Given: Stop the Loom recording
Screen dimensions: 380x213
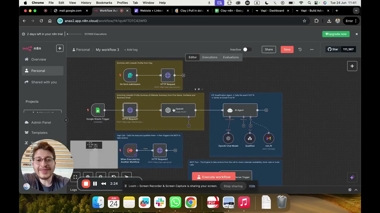Looking at the screenshot, I should click(86, 184).
